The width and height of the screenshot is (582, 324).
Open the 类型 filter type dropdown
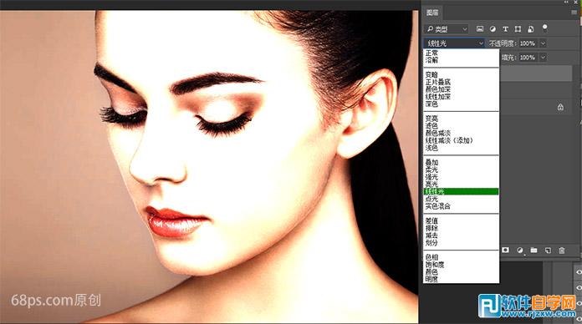point(447,29)
